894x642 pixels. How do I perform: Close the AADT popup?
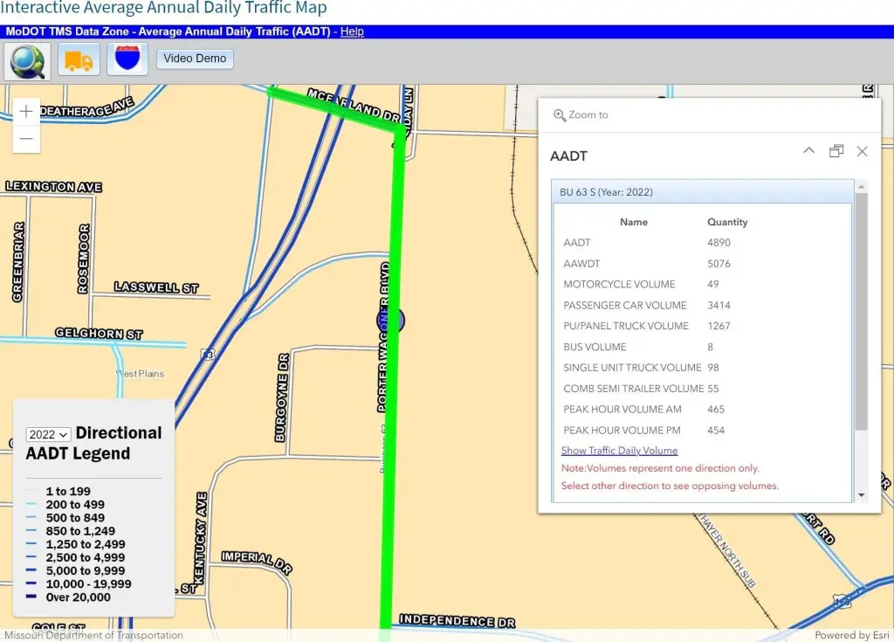pos(862,150)
